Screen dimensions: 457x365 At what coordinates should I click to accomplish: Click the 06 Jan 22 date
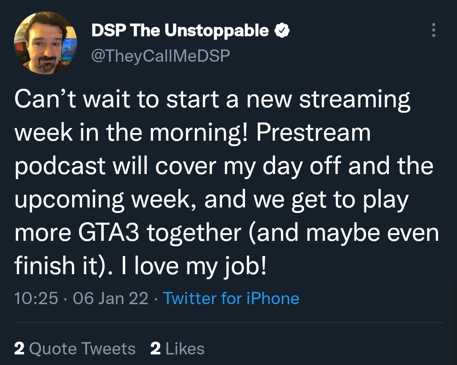(x=110, y=298)
